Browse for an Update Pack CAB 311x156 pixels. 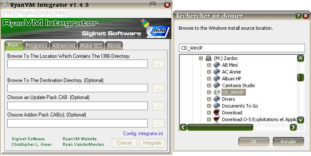pos(158,106)
